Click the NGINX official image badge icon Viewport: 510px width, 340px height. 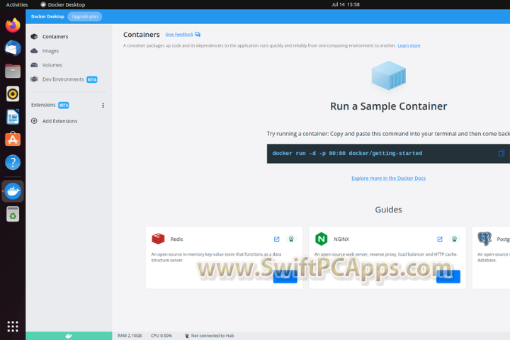(454, 239)
